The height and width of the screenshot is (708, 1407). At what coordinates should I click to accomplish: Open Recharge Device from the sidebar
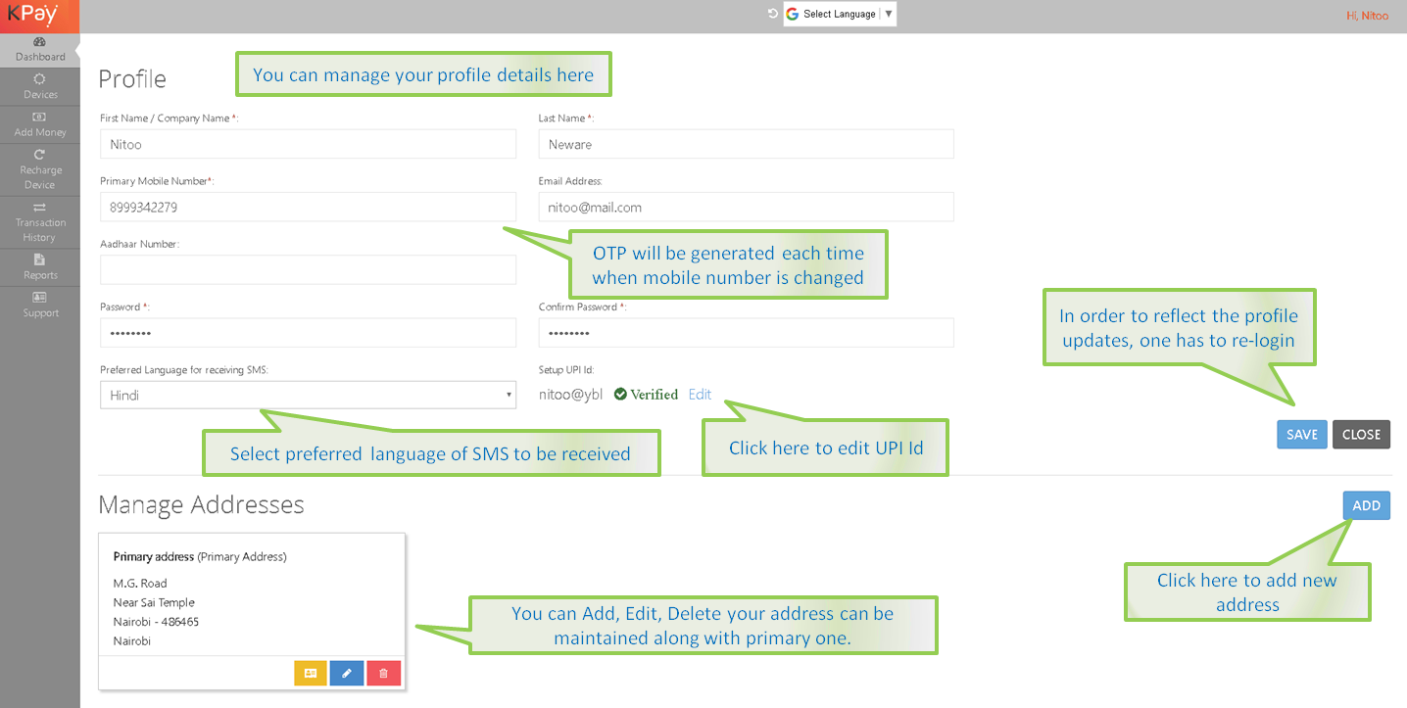tap(39, 169)
